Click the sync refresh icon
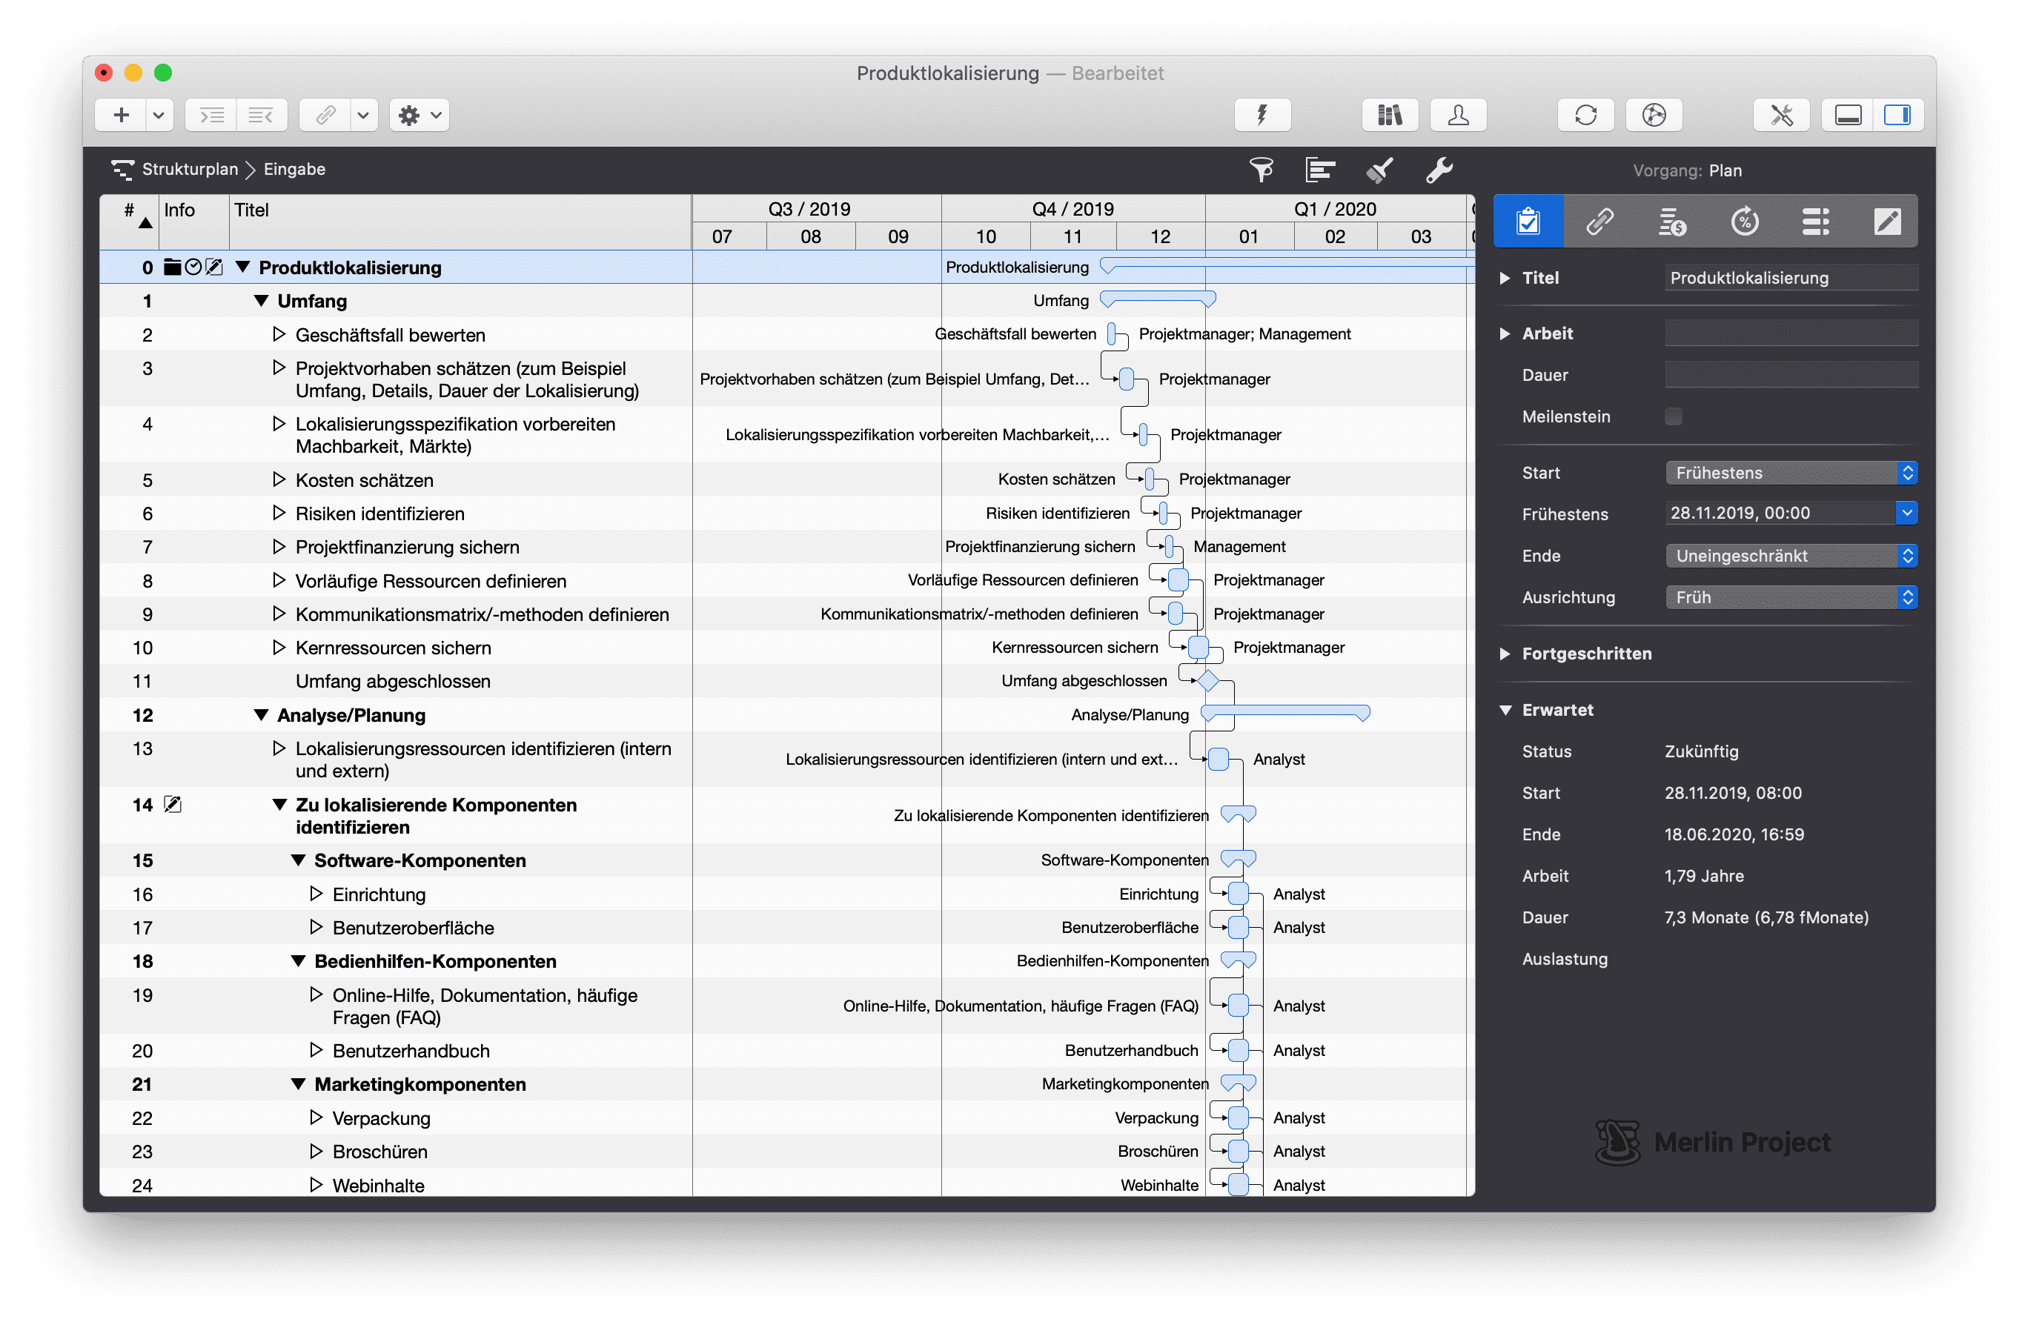This screenshot has height=1322, width=2019. (1585, 114)
